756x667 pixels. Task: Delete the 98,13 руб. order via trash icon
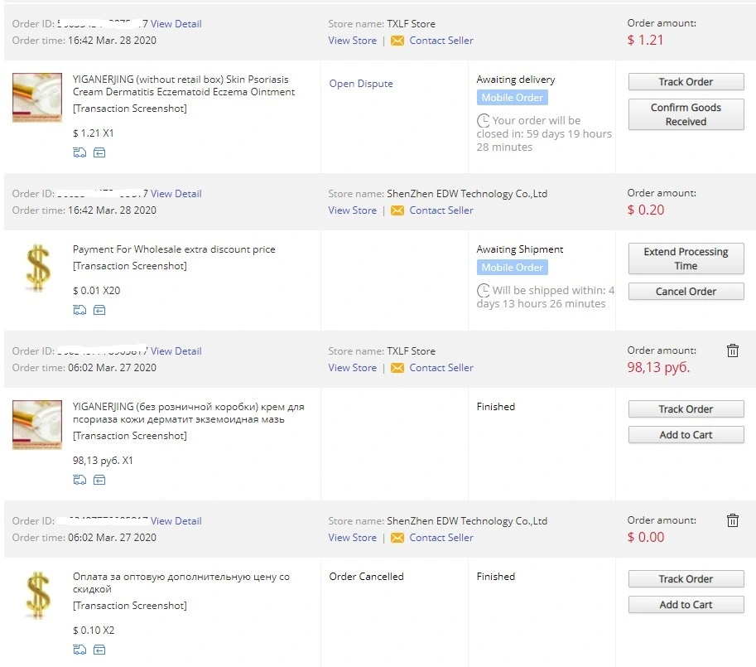732,350
